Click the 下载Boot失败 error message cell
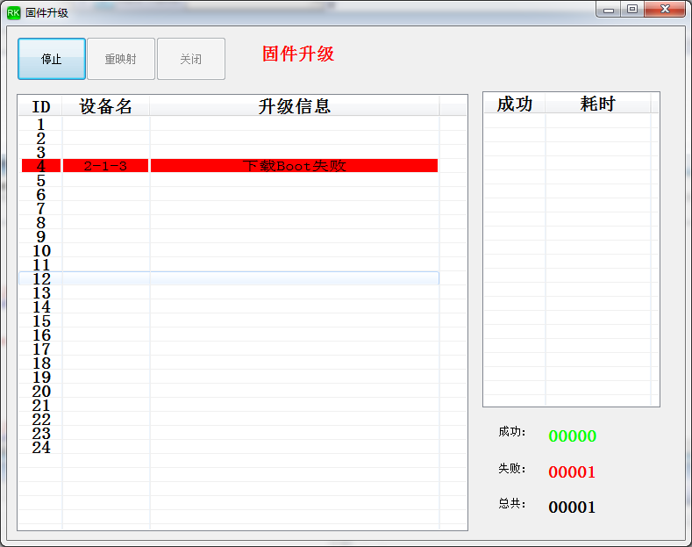Viewport: 692px width, 547px height. (x=295, y=166)
